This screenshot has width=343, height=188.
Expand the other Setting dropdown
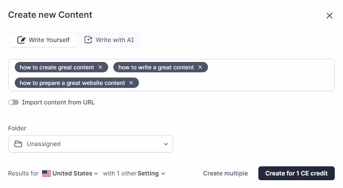point(151,173)
